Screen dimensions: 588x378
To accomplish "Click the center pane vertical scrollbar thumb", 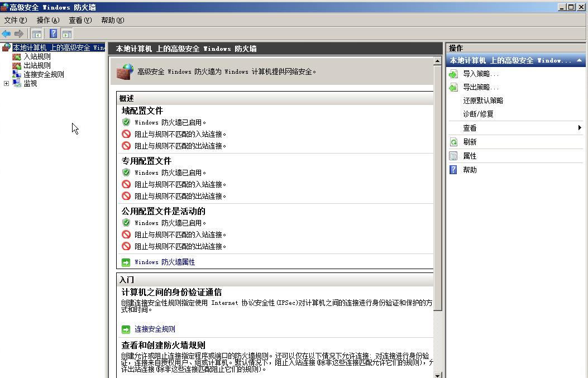I will pos(437,188).
